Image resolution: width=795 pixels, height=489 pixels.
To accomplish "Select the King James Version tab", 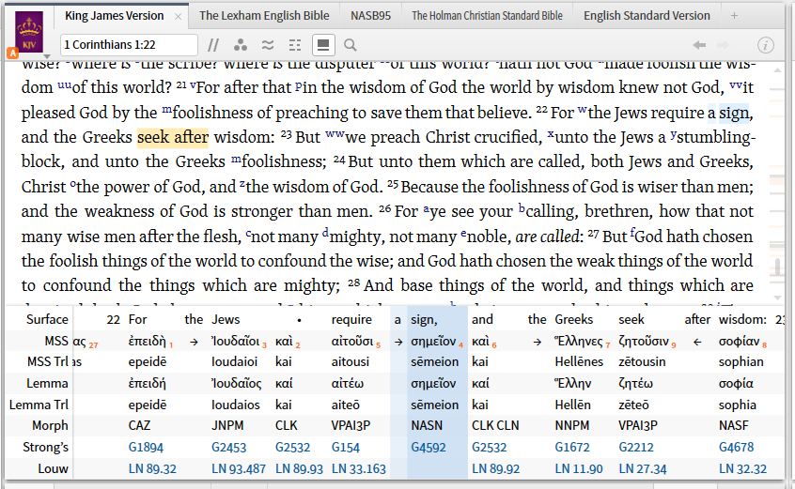I will click(x=115, y=16).
